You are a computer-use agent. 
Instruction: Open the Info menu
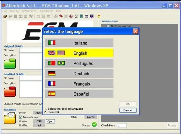click(x=59, y=11)
